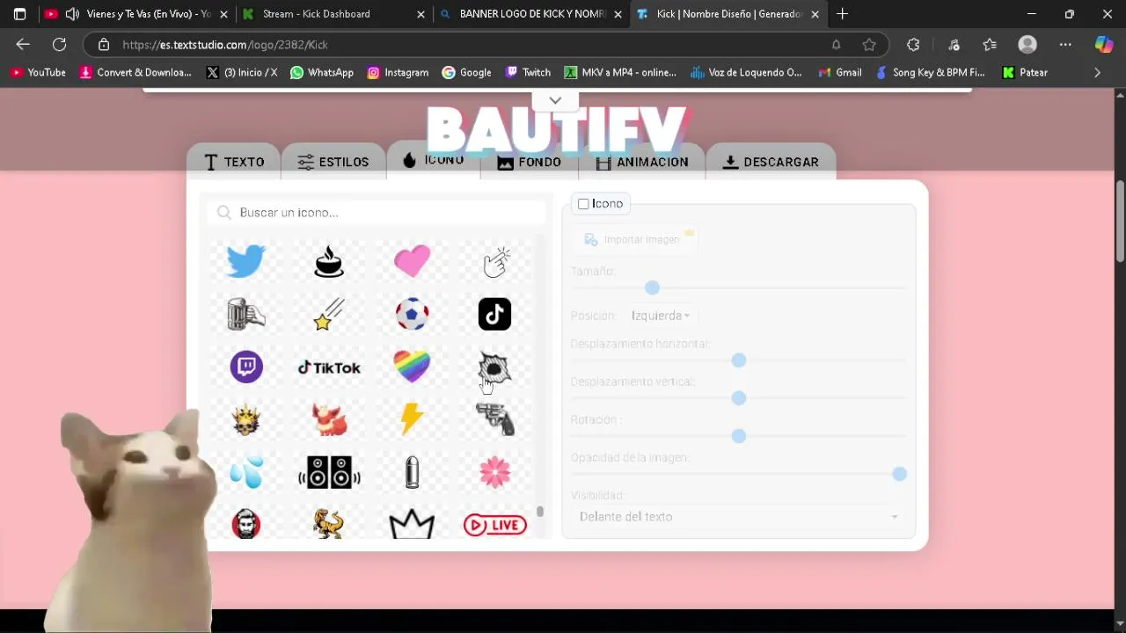Open the WhatsApp bookmark
This screenshot has height=633, width=1126.
click(322, 73)
